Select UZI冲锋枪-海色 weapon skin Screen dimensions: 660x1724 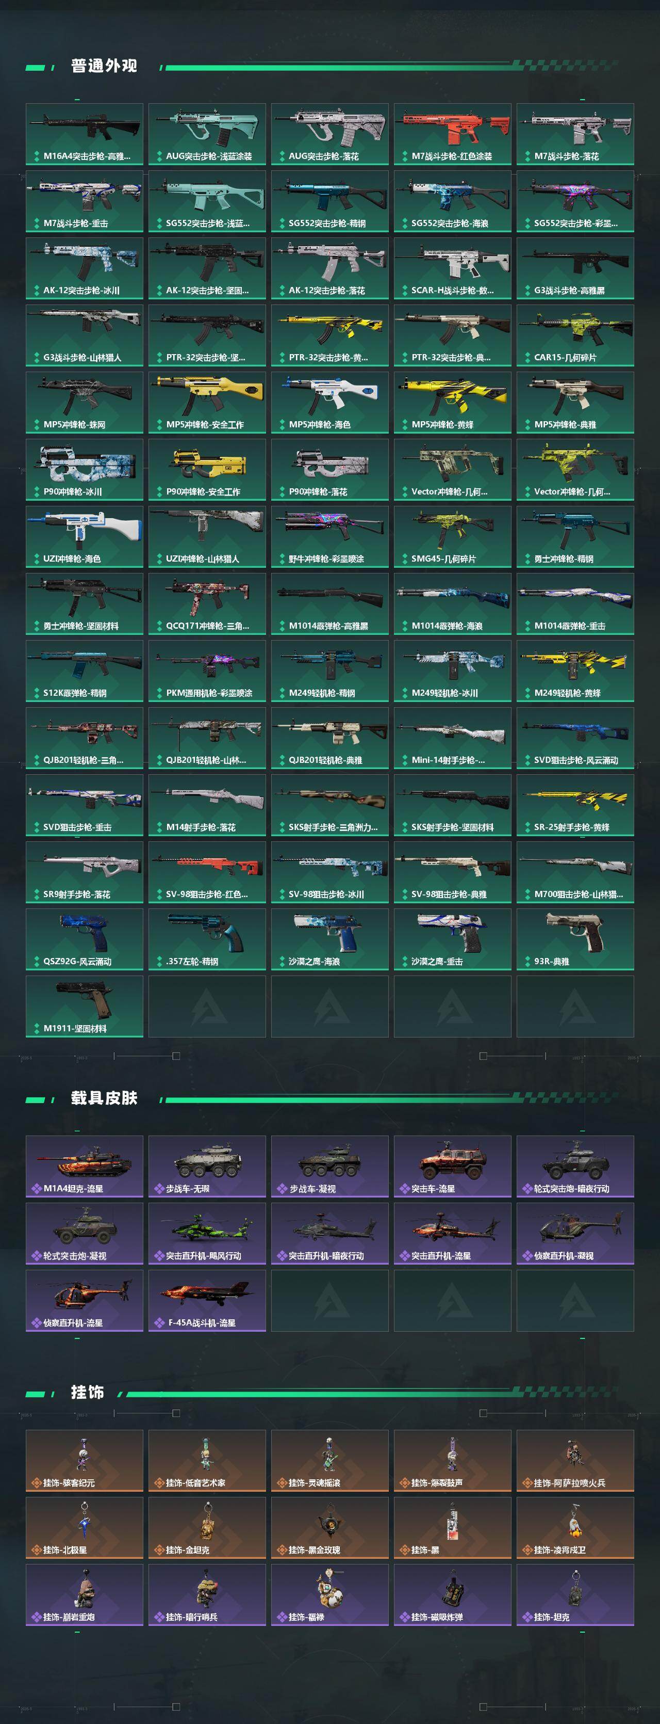pyautogui.click(x=84, y=537)
